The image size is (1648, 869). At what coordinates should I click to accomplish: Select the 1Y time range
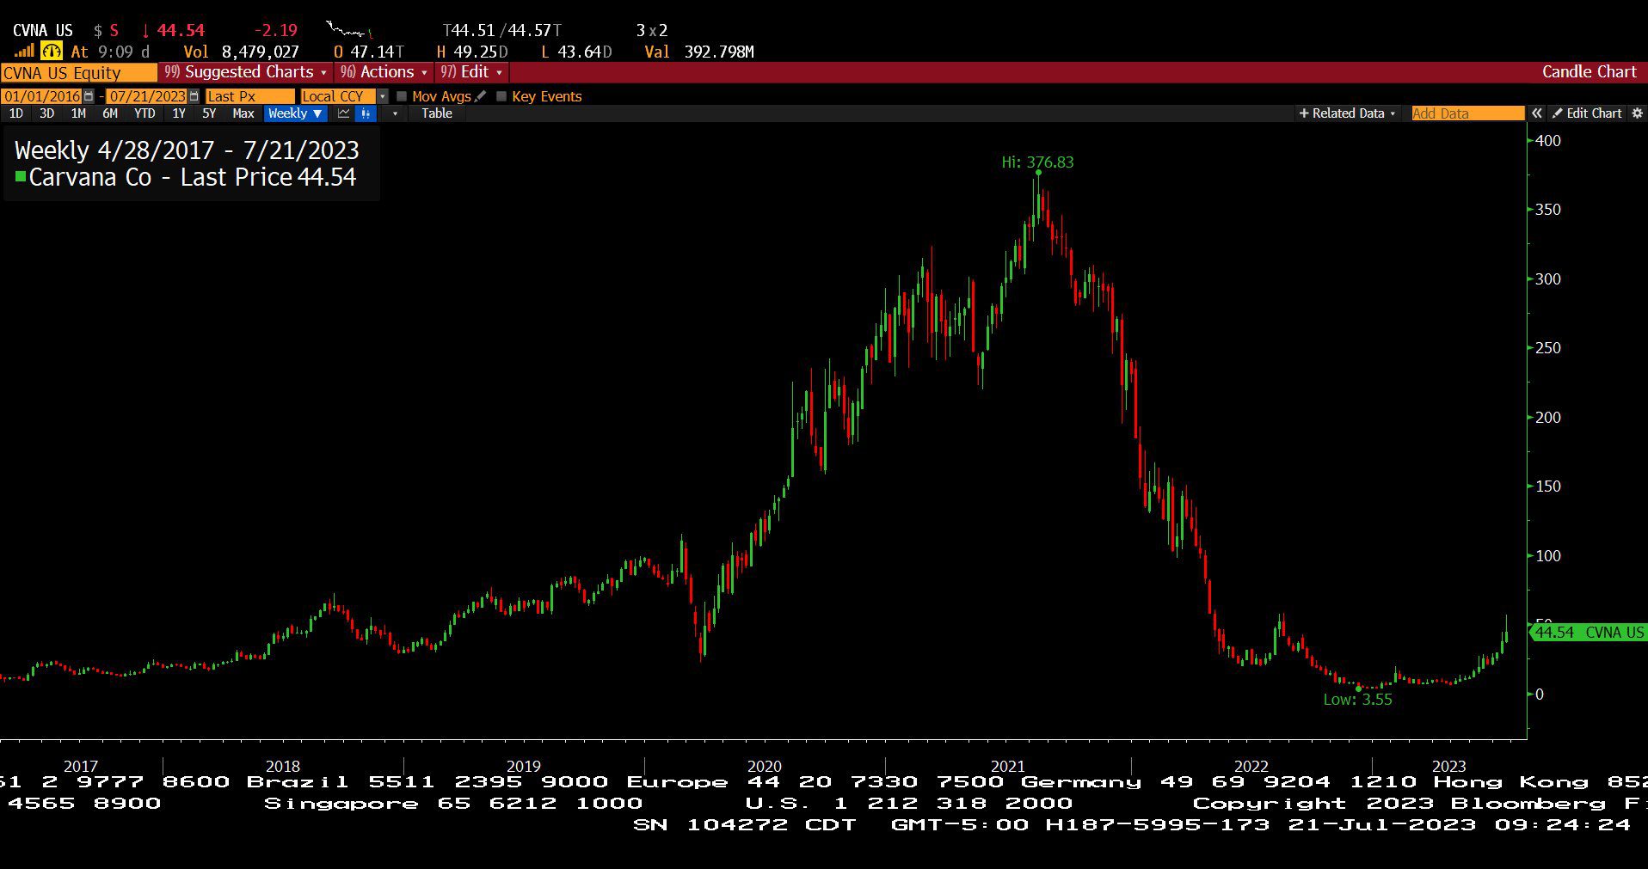[x=179, y=113]
